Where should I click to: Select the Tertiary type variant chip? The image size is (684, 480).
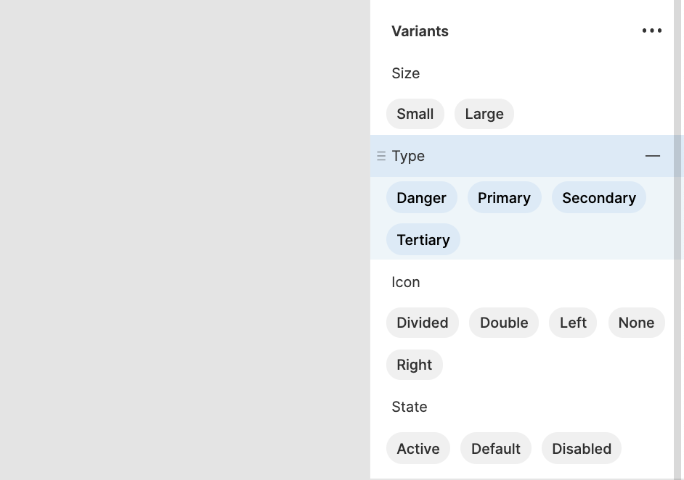click(423, 240)
